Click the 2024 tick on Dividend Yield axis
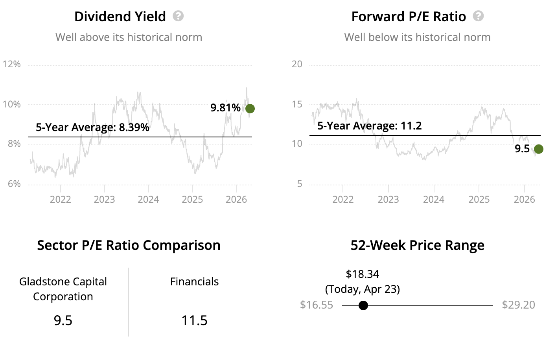 [148, 199]
